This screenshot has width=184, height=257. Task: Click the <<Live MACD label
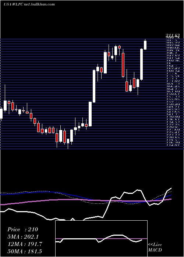[155, 247]
